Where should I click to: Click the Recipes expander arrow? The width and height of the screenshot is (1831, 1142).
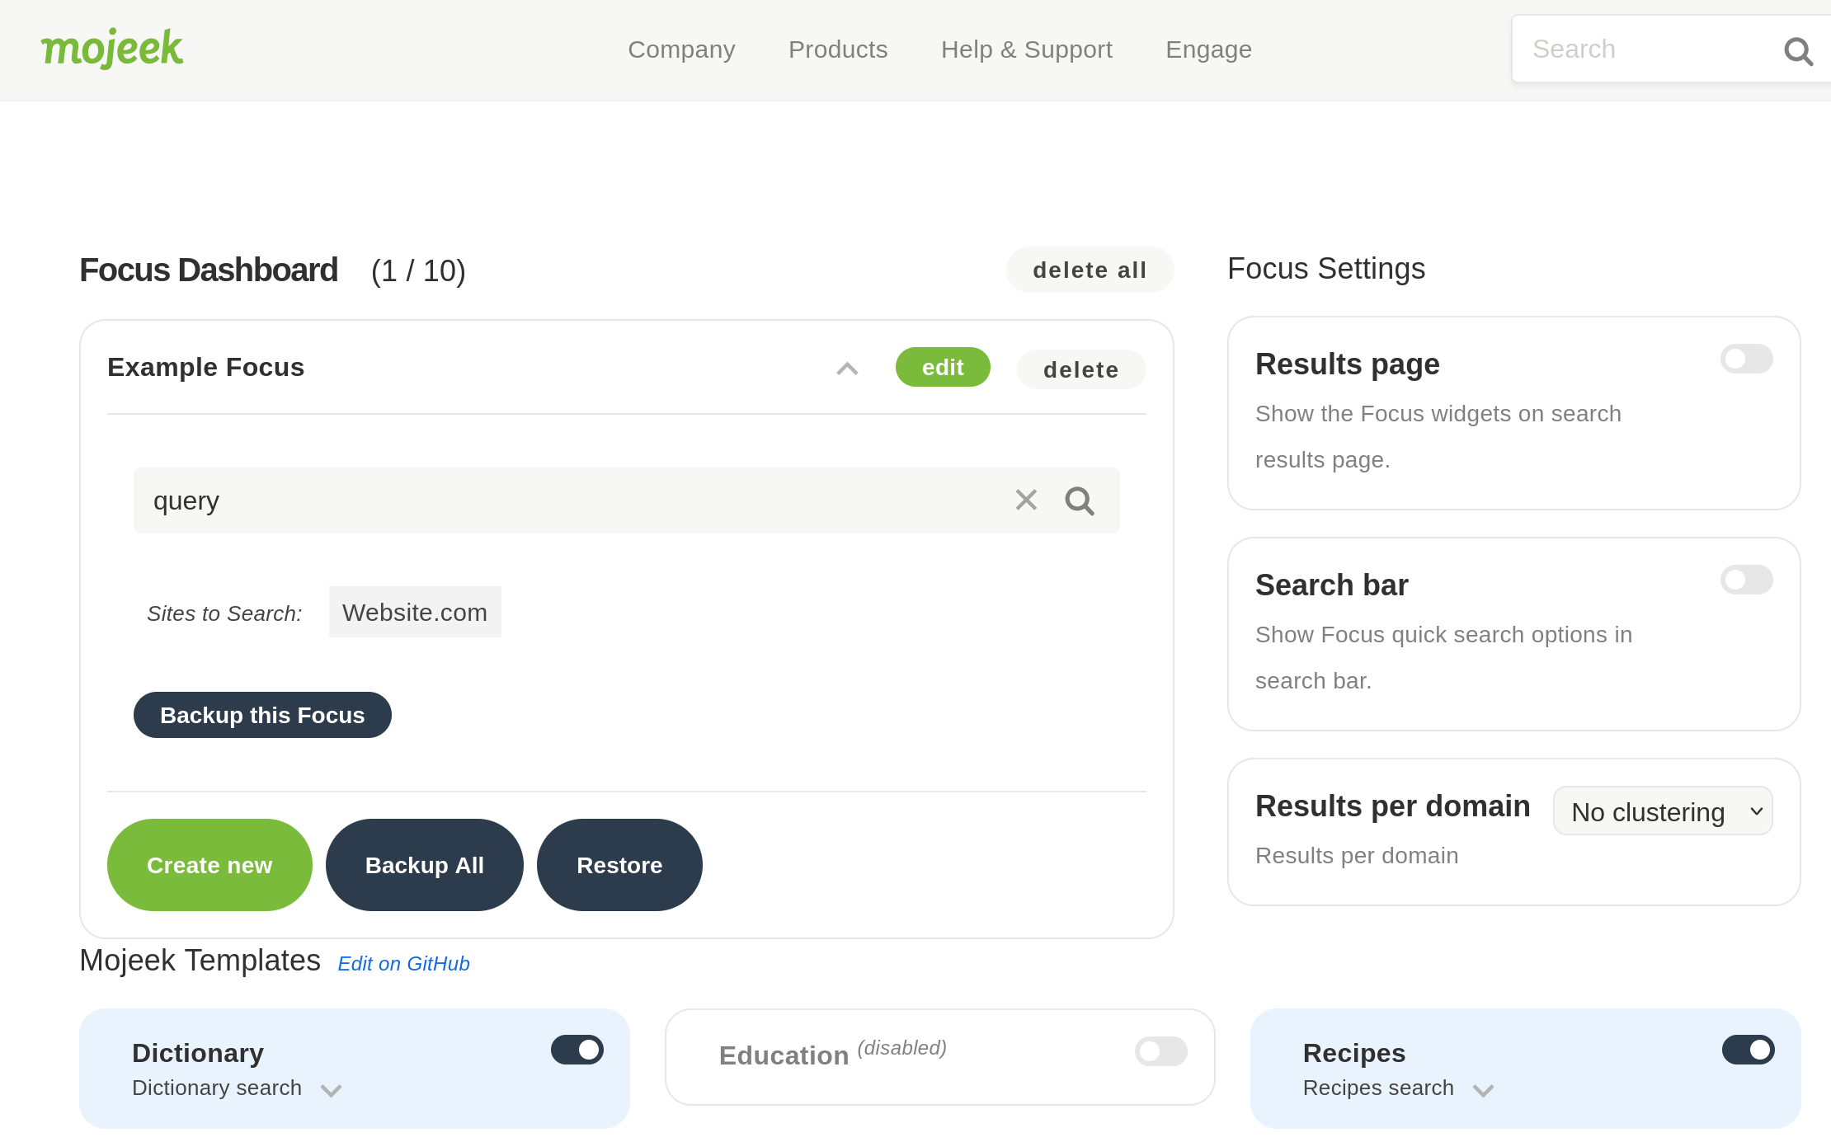(1482, 1089)
